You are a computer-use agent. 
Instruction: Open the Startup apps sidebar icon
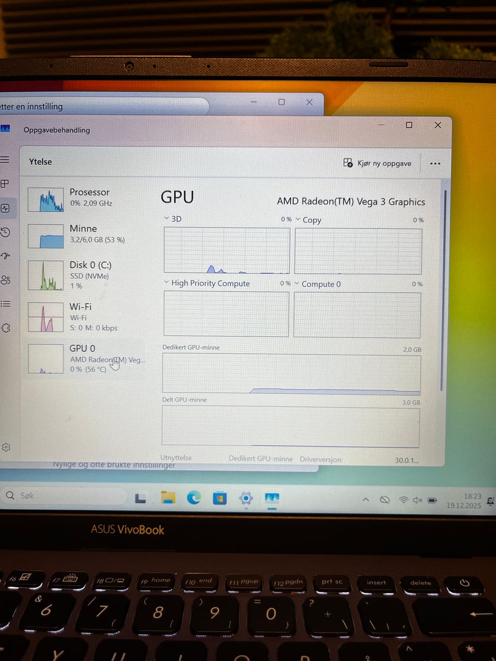pyautogui.click(x=6, y=256)
